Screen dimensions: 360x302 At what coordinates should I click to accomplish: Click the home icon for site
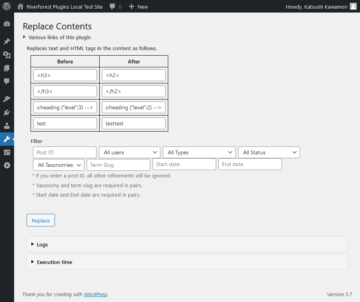pos(20,6)
